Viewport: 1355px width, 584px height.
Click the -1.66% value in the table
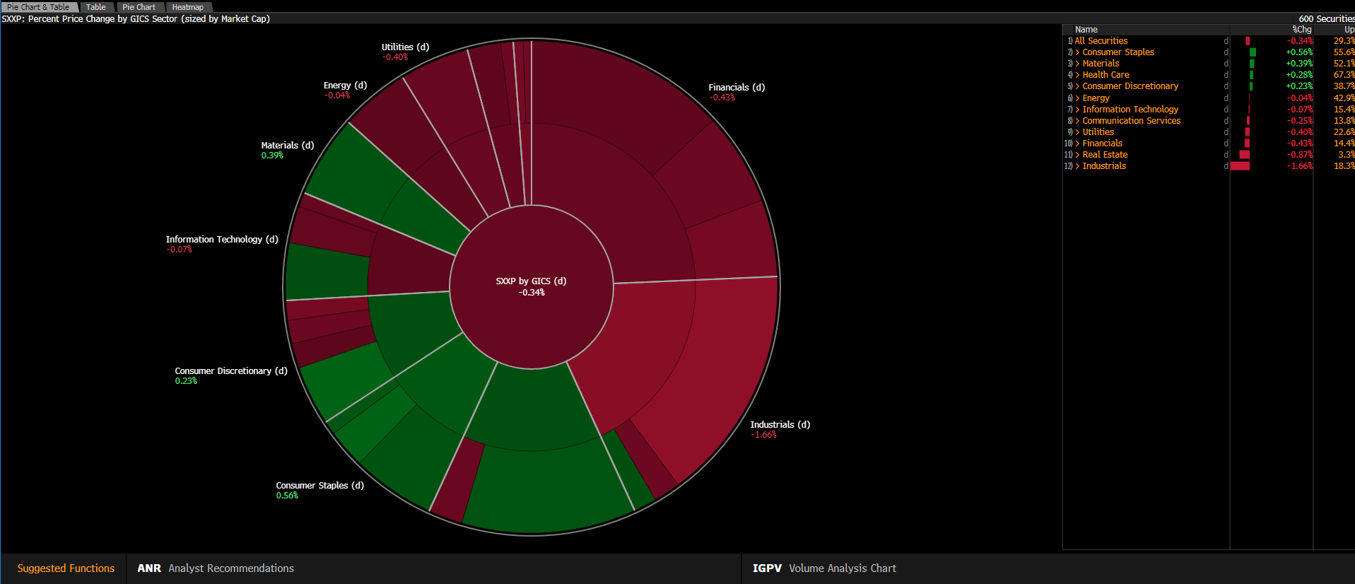coord(1300,166)
